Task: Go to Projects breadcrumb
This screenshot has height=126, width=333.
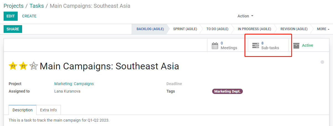Action: 14,6
